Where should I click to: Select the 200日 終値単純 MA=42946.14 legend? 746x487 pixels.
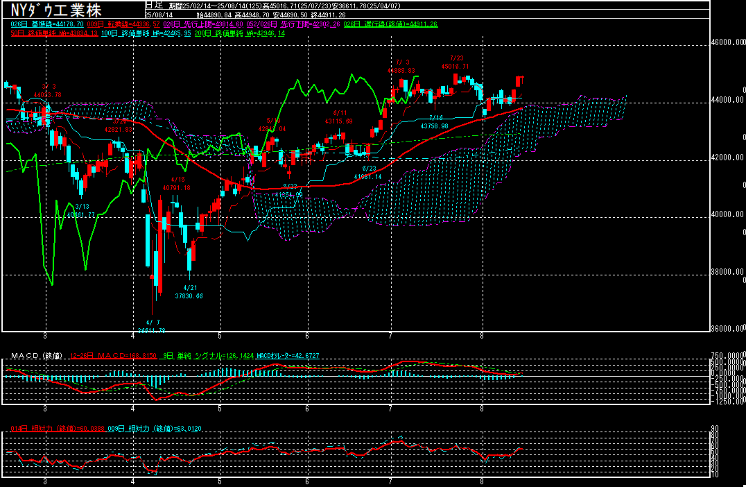tap(239, 33)
